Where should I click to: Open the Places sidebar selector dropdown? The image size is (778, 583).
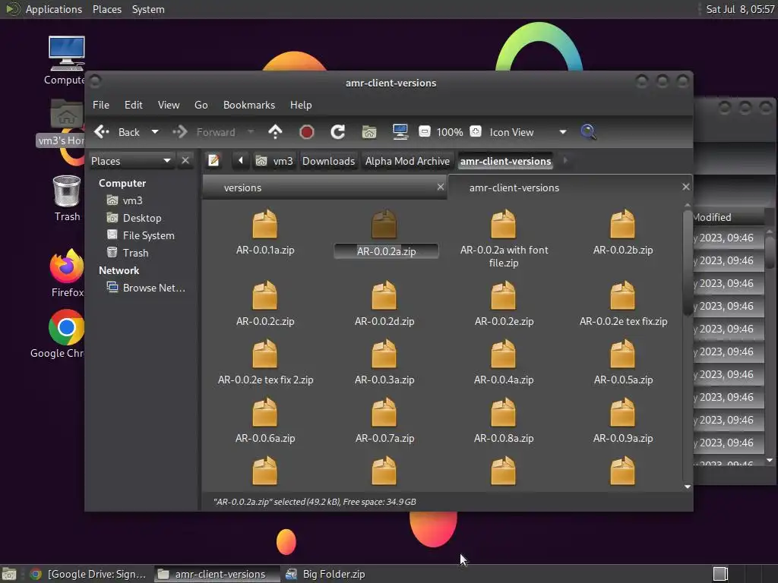click(x=166, y=161)
